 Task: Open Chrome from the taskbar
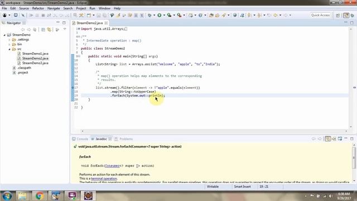tap(40, 196)
